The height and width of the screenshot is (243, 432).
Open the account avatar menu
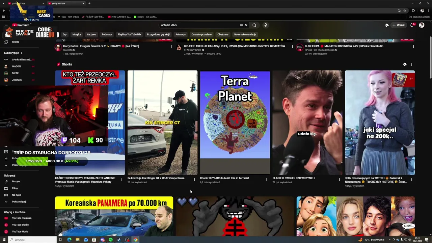point(422,25)
